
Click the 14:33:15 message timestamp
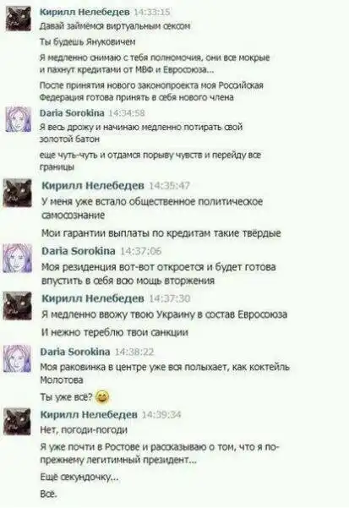pos(152,12)
